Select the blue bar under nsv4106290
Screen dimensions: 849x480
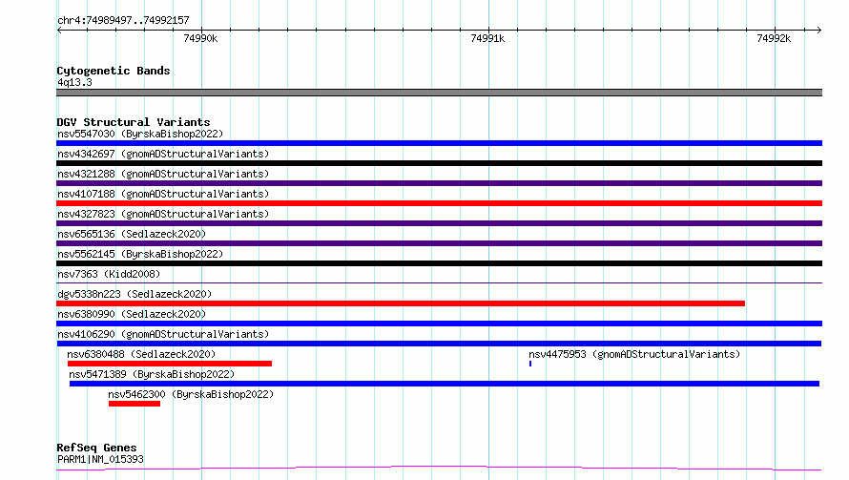point(439,344)
